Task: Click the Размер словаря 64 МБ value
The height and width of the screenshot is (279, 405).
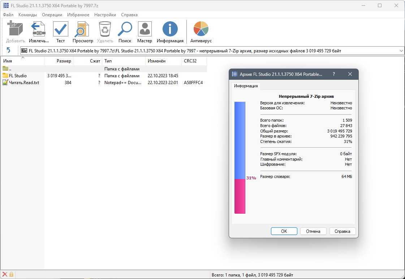Action: 346,176
